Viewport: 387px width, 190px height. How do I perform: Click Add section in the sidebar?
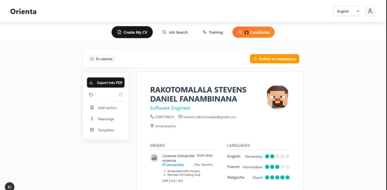106,107
